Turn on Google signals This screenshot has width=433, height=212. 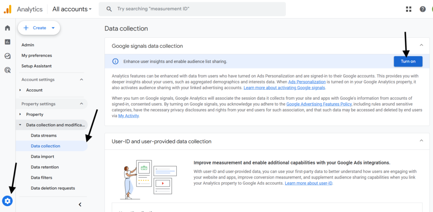(x=408, y=61)
